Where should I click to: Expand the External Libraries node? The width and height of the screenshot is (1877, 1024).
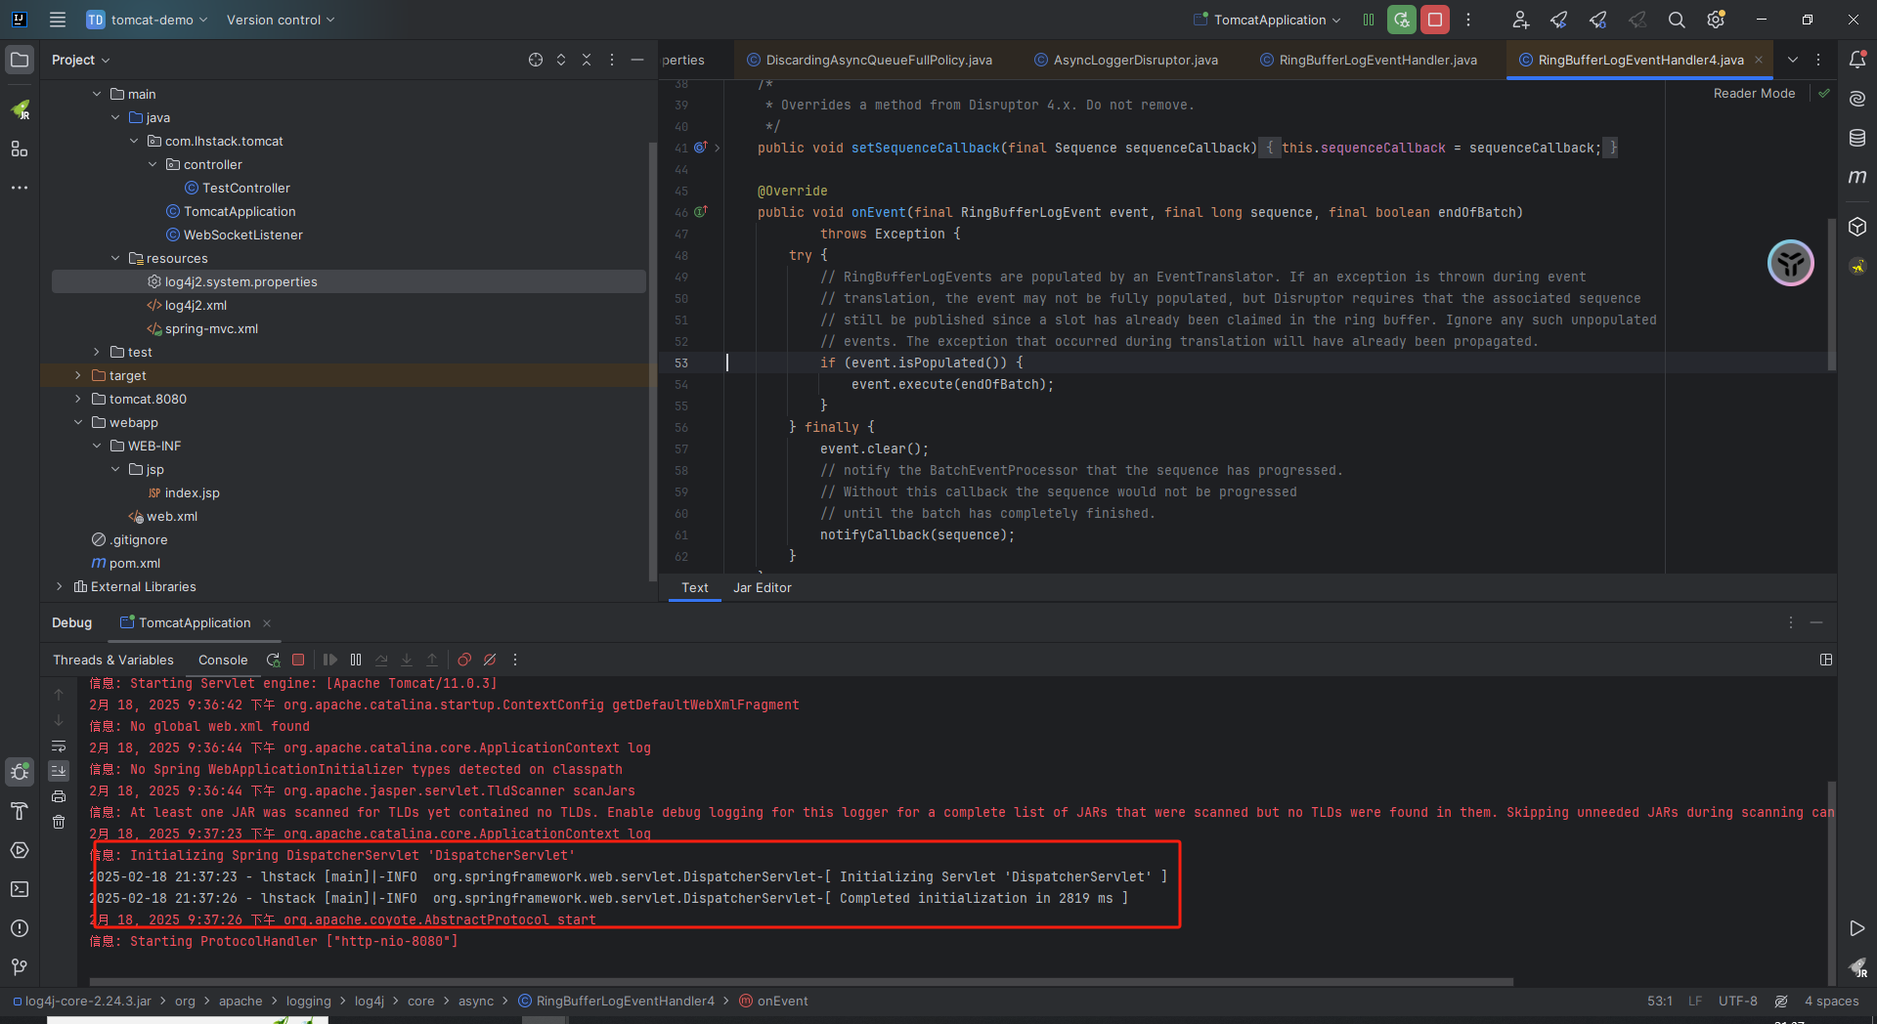[60, 586]
